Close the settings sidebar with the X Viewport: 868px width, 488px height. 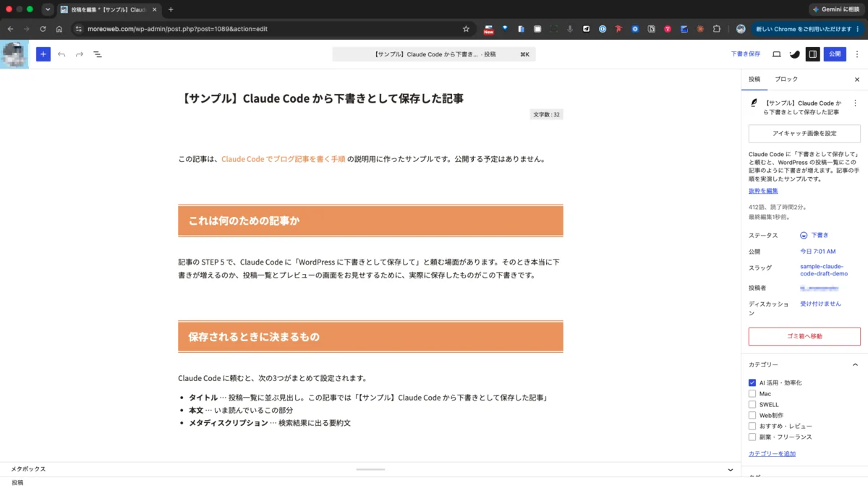(857, 80)
